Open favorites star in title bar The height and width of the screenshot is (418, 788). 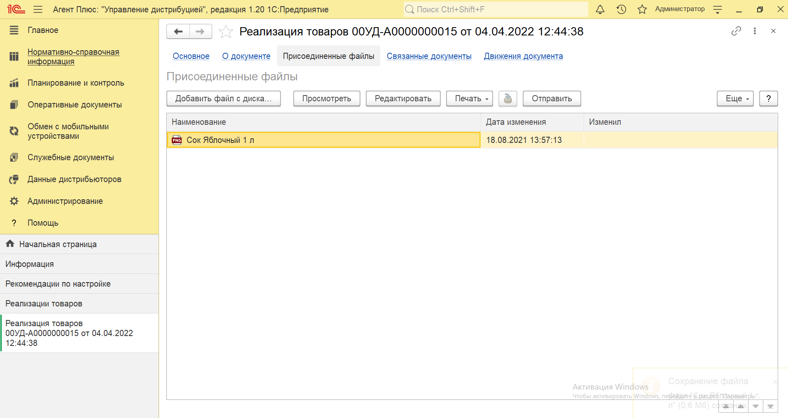point(642,9)
